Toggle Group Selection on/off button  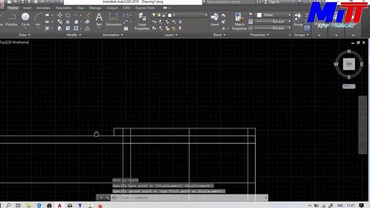tap(307, 28)
